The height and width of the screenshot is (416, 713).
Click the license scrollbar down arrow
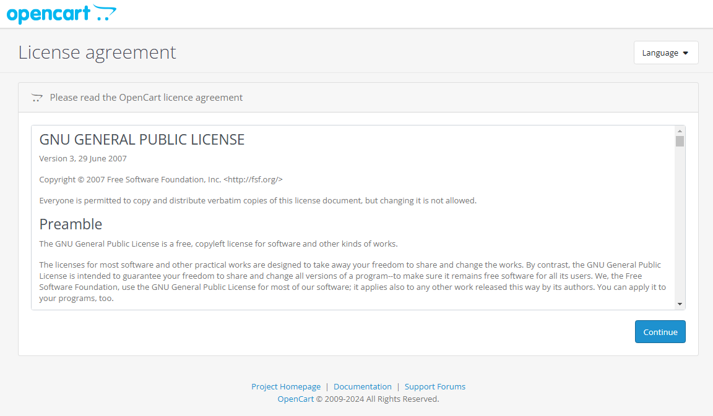click(x=680, y=304)
